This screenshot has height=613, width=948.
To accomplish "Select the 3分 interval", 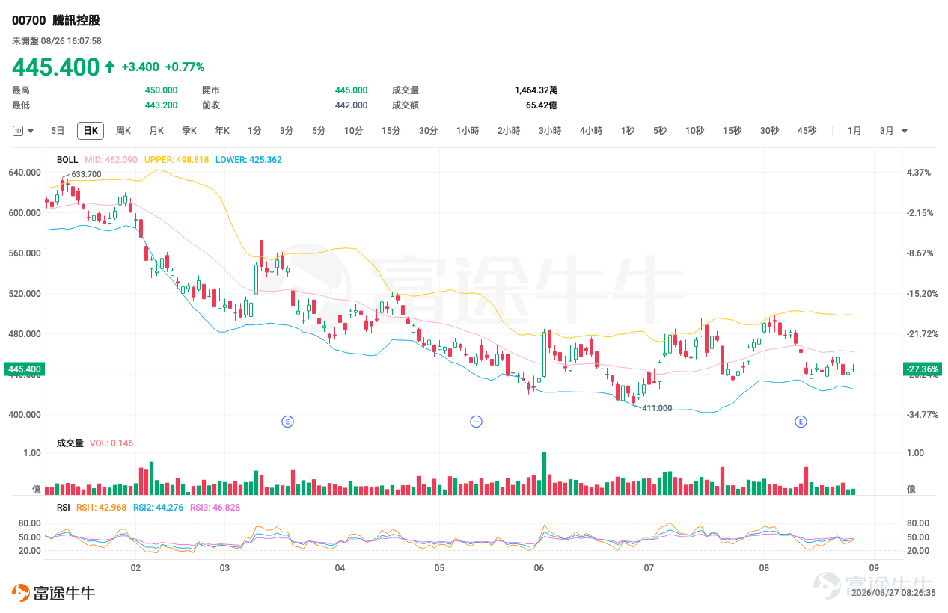I will point(287,131).
